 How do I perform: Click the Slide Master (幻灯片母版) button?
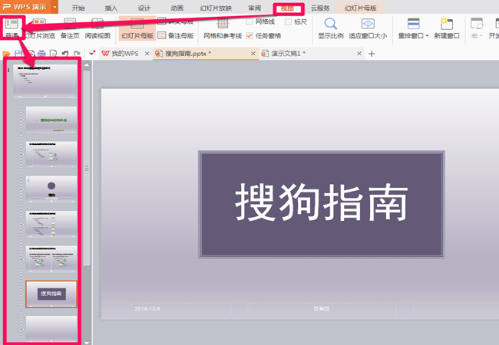point(137,28)
